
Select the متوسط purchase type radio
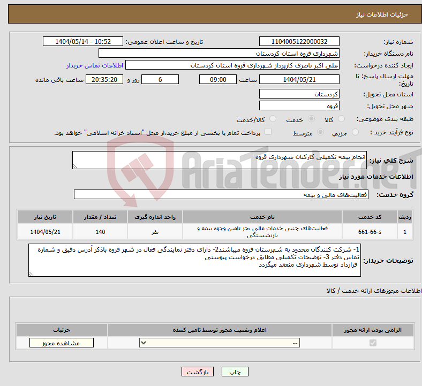[x=320, y=132]
